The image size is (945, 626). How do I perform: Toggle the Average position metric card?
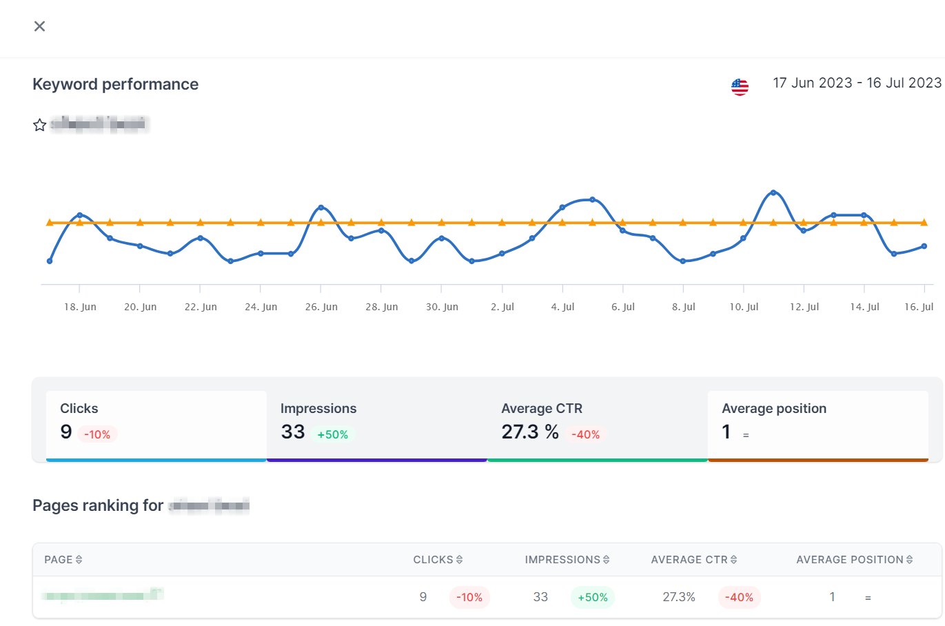818,426
